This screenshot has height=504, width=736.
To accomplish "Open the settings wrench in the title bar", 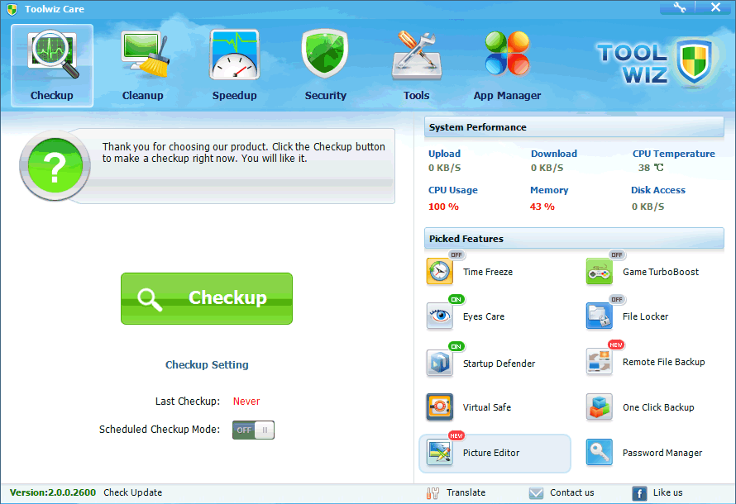I will (680, 7).
